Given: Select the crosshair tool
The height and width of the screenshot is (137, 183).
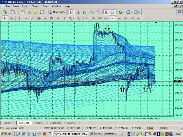Looking at the screenshot, I should coord(11,18).
